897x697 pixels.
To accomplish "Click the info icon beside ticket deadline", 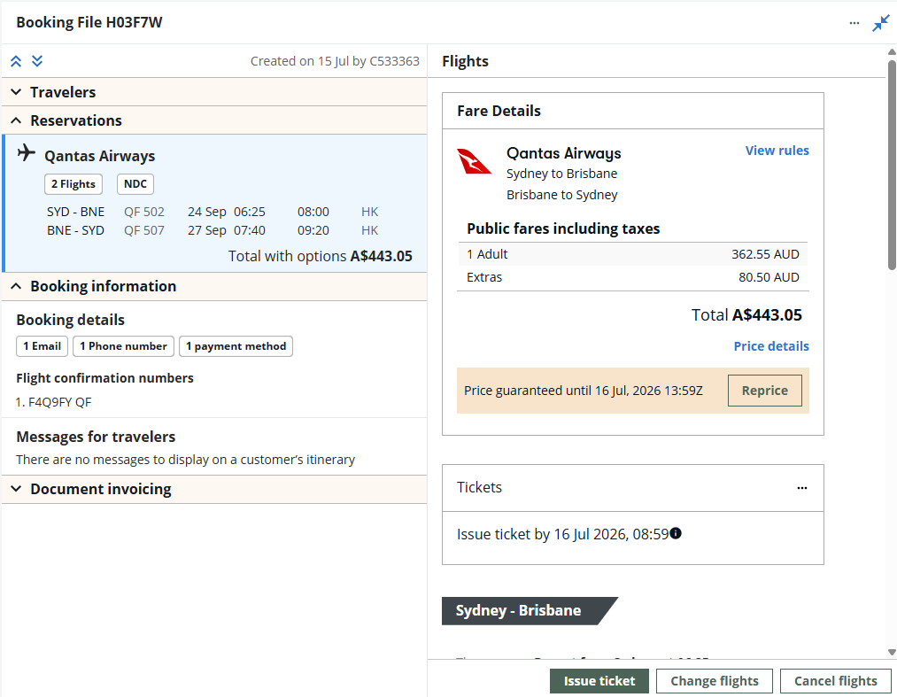I will point(676,533).
